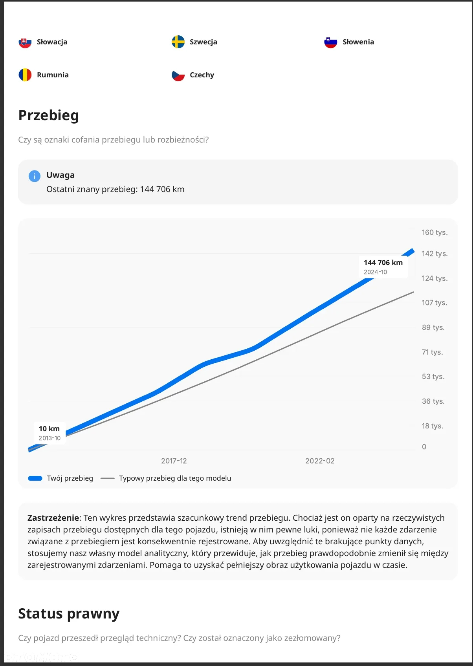Select the Słowenia country label

click(358, 42)
